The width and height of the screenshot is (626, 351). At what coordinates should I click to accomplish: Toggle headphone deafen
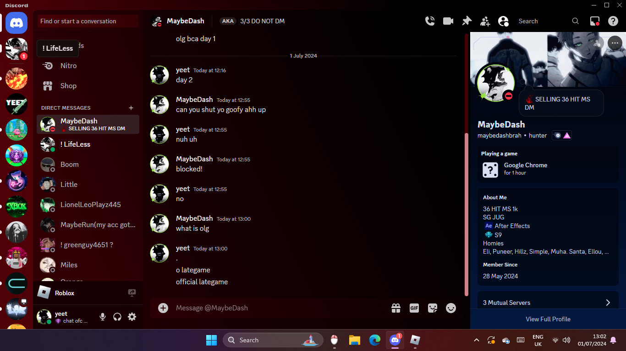pos(117,317)
